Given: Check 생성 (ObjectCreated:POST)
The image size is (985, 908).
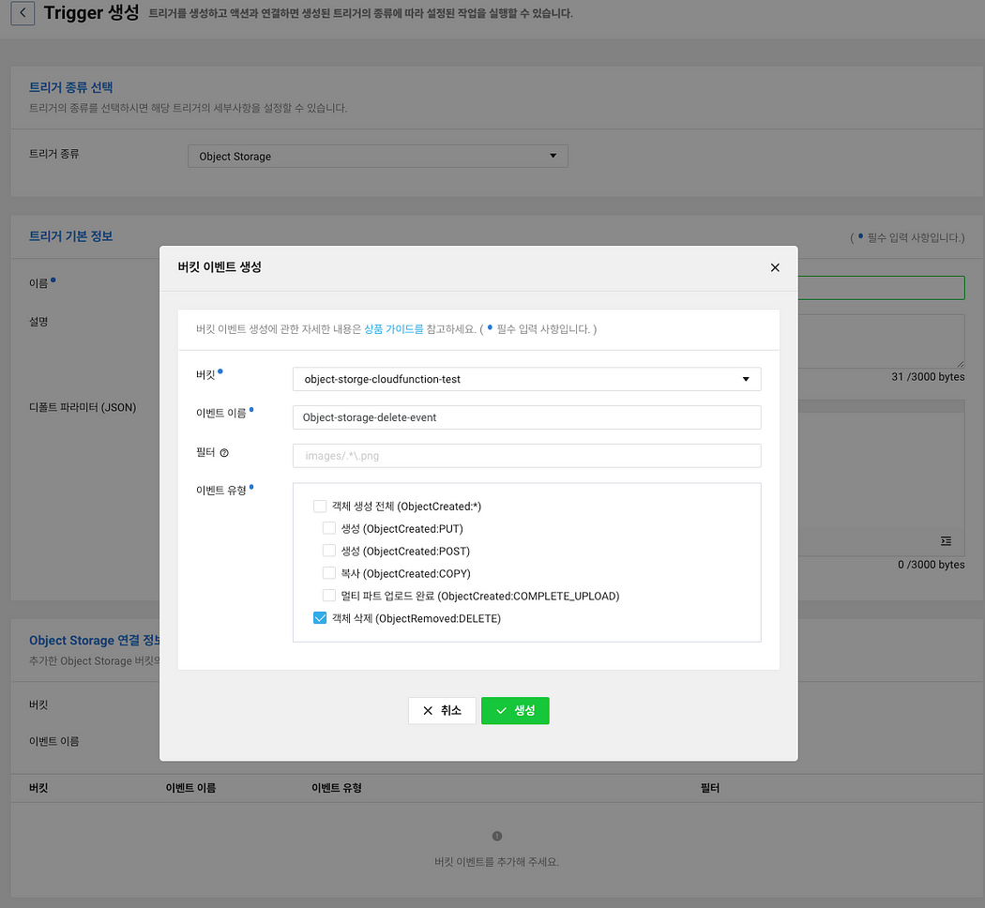Looking at the screenshot, I should [329, 551].
